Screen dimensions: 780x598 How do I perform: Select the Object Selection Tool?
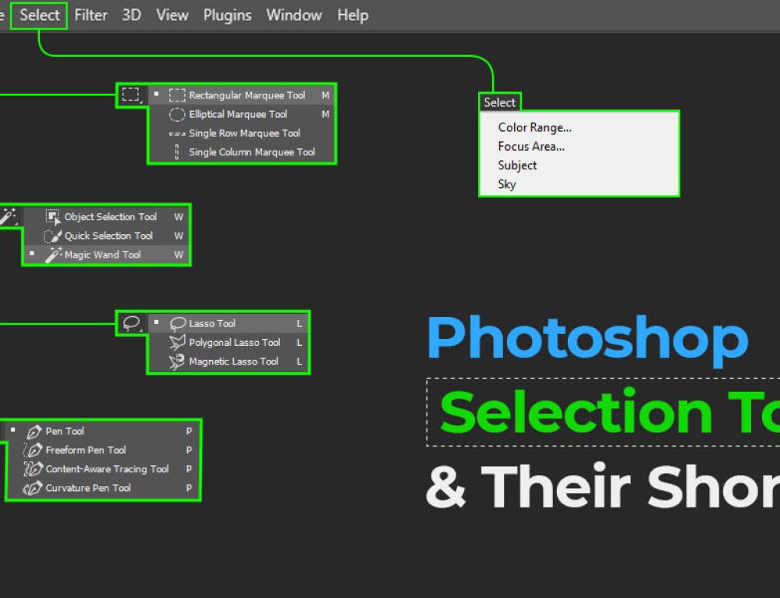[x=109, y=216]
